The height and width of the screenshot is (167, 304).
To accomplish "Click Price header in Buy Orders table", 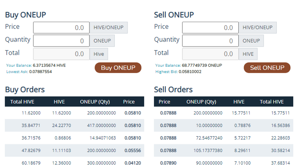I will click(x=129, y=102).
